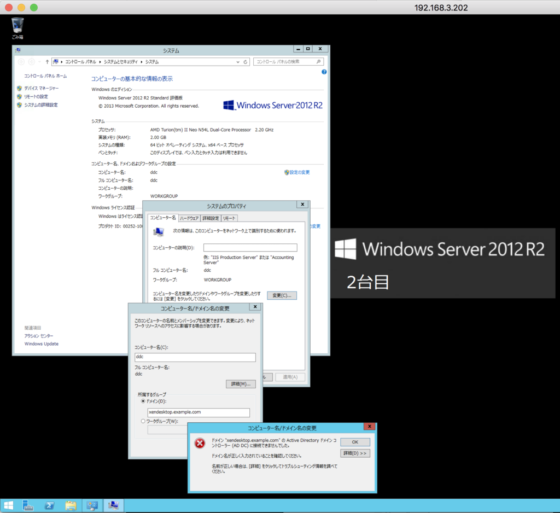This screenshot has height=513, width=560.
Task: Switch to the Advanced settings tab
Action: [211, 218]
